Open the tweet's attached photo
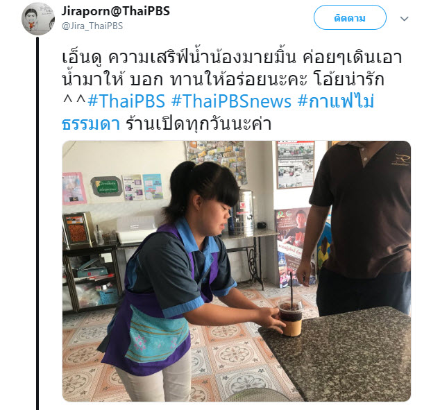 pyautogui.click(x=237, y=271)
